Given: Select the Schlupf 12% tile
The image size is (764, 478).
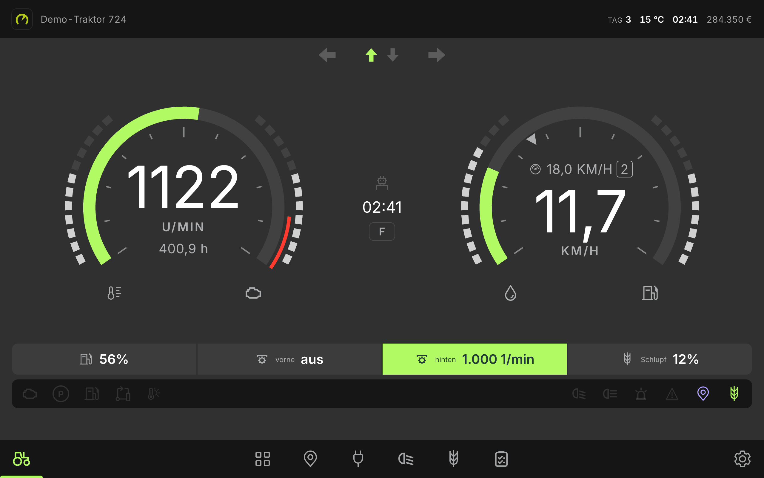Looking at the screenshot, I should tap(660, 359).
